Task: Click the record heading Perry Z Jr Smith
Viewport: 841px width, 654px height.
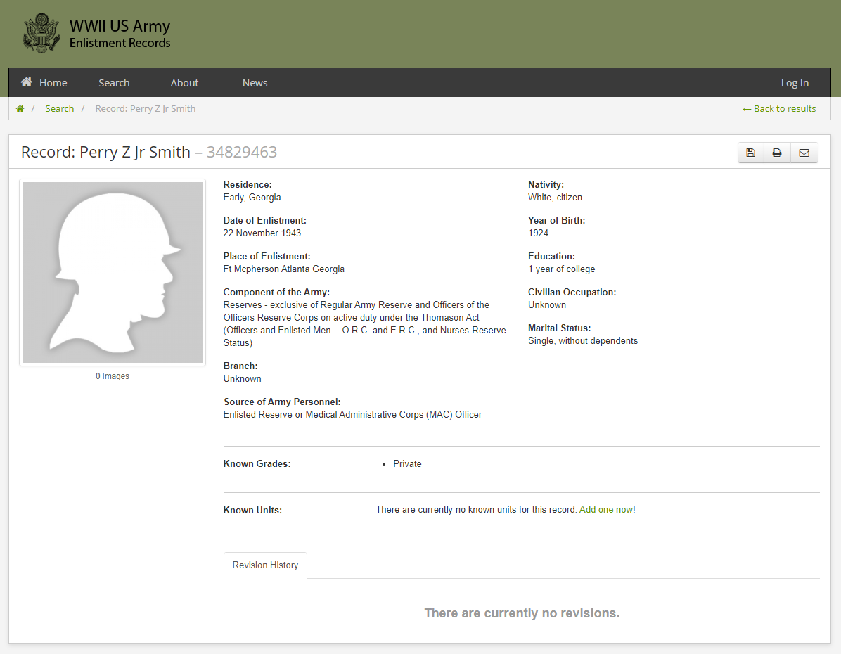Action: click(105, 152)
